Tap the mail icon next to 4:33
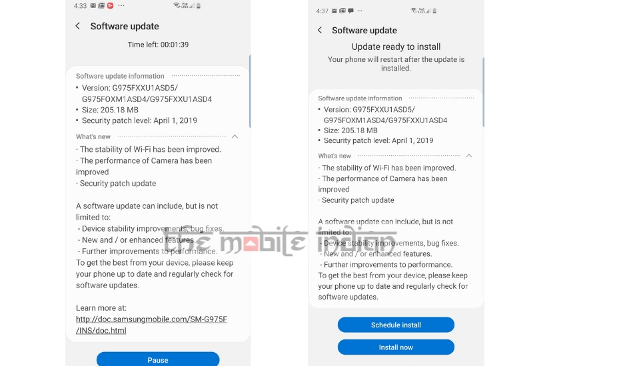Viewport: 633px width, 366px height. click(93, 5)
